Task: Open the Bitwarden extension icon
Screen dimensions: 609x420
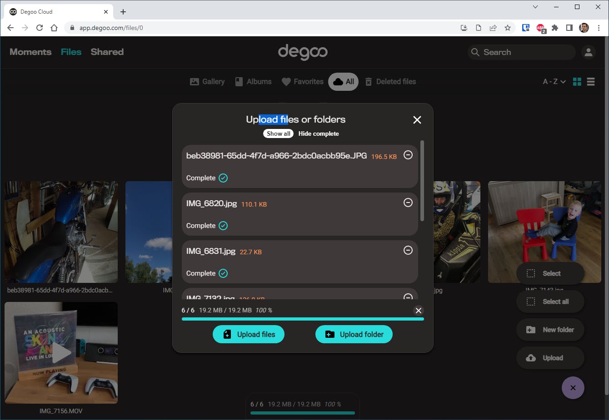Action: coord(526,28)
